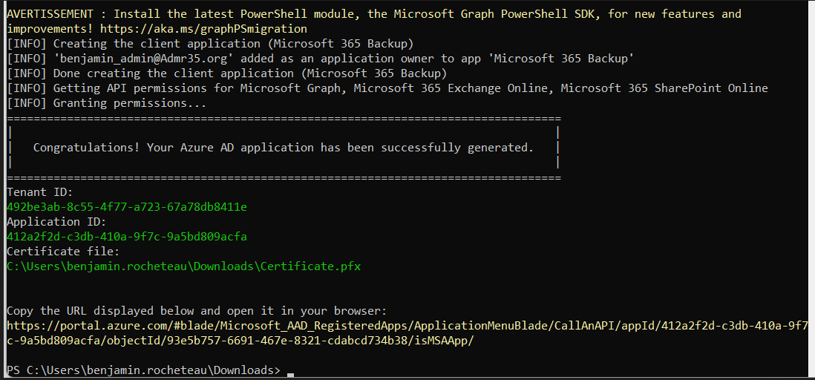
Task: Click the 'Done creating the client application' line
Action: pos(226,73)
